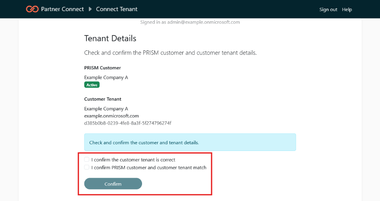Screen dimensions: 380x201
Task: Click the Partner Connect infinity logo
Action: click(32, 9)
